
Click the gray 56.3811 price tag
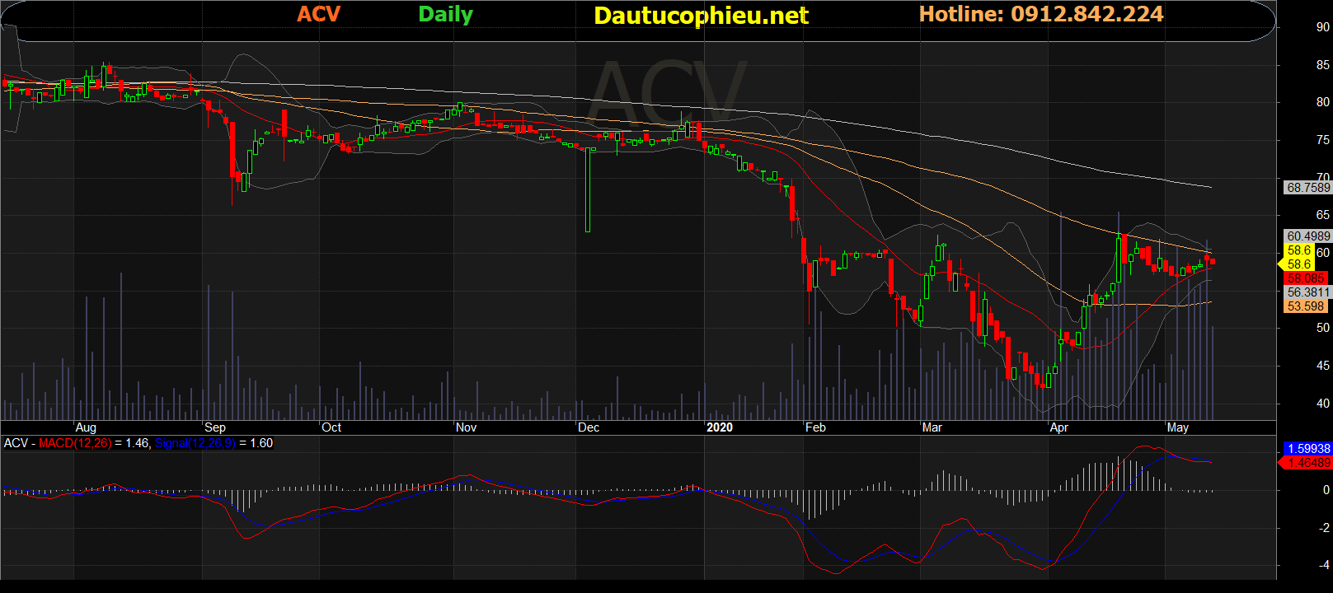tap(1307, 292)
